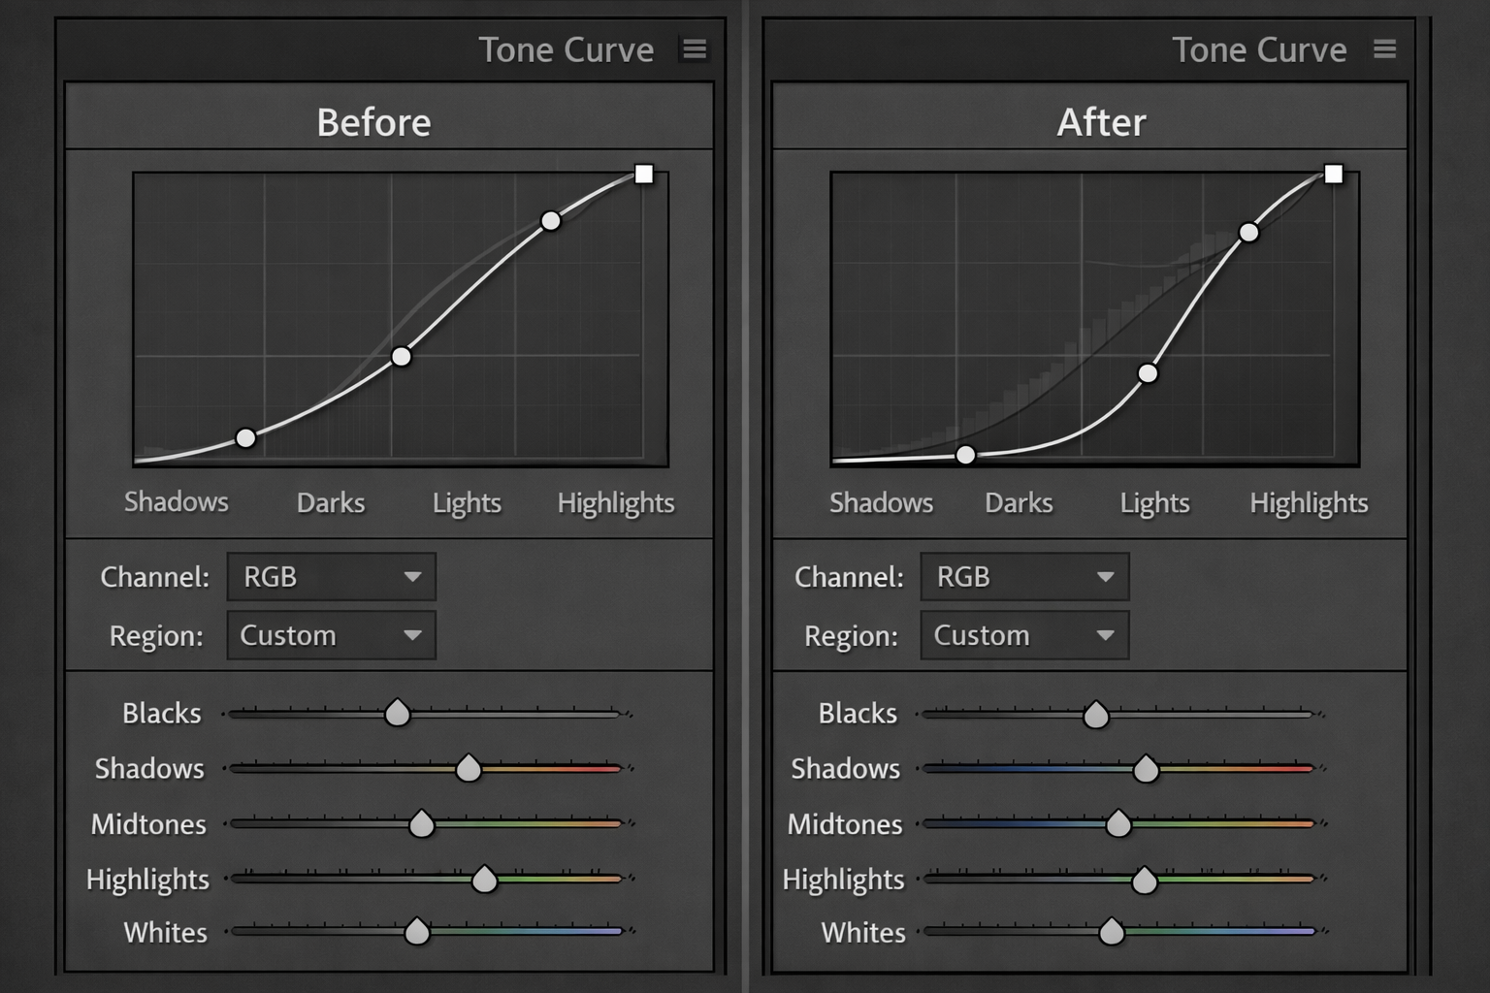This screenshot has width=1490, height=993.
Task: Click the Highlights region label under After curve
Action: click(1309, 502)
